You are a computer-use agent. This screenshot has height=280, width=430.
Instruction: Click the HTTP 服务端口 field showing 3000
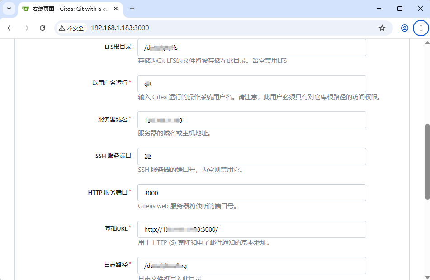[x=252, y=193]
